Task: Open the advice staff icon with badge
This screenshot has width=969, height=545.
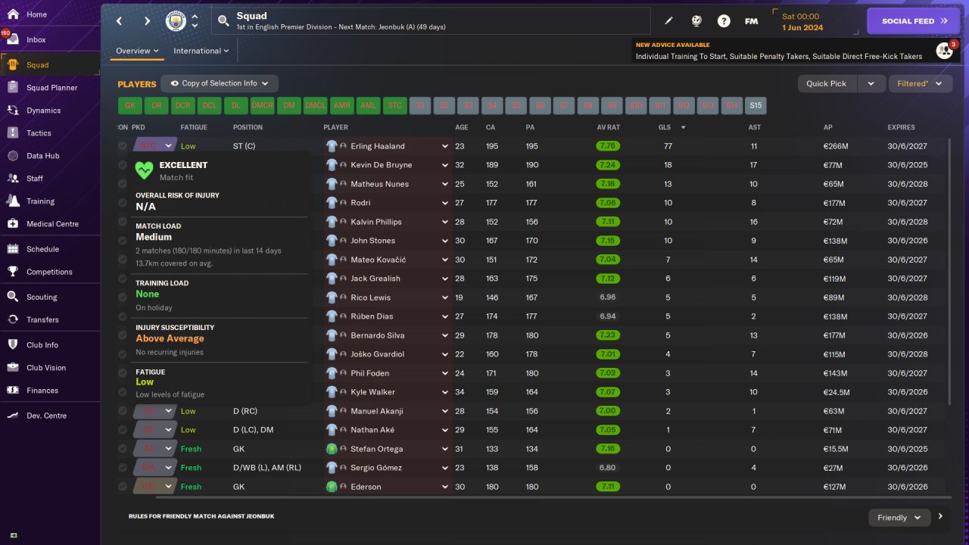Action: [x=944, y=51]
